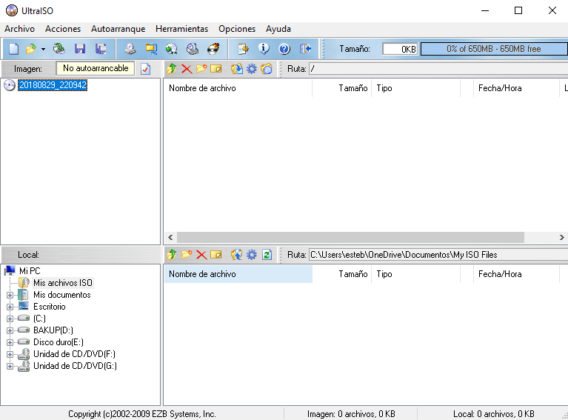
Task: Sort image pane by Fecha/Hora column
Action: tap(517, 88)
